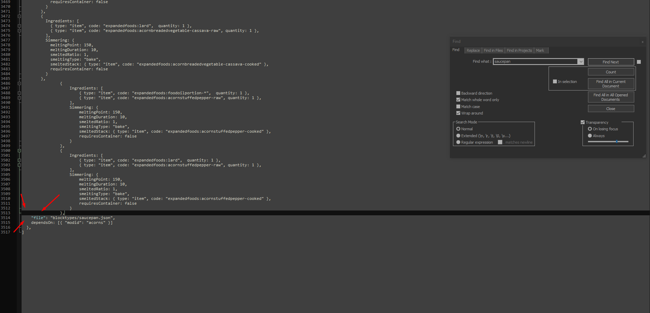The image size is (650, 313).
Task: Collapse the fold marker at line 3486
Action: point(19,83)
